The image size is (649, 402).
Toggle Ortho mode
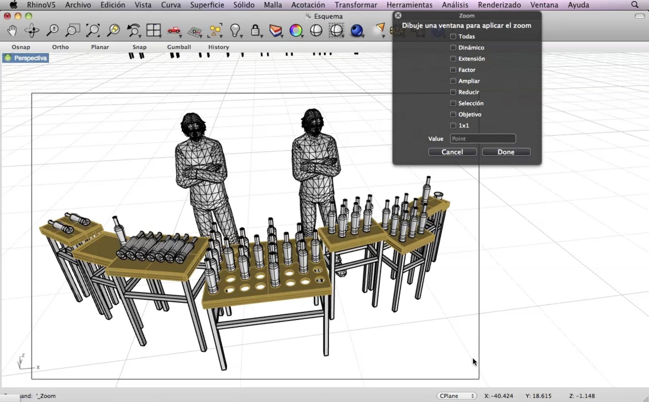[x=61, y=47]
